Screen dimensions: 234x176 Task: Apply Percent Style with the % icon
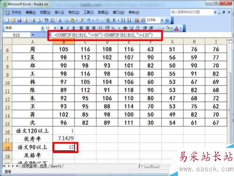113,28
